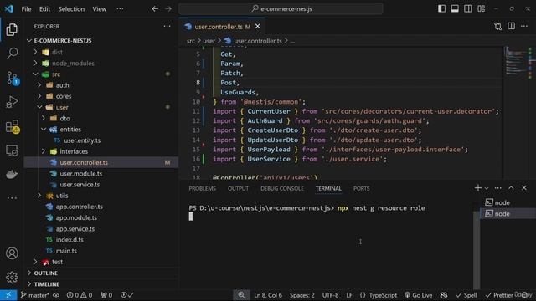
Task: Close the user.controller.ts tab
Action: point(258,26)
